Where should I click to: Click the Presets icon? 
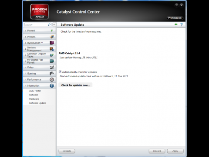pyautogui.click(x=52, y=37)
